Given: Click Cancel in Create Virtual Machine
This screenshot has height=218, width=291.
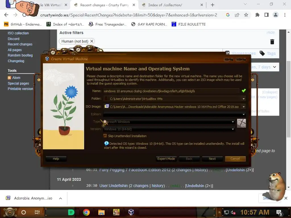Looking at the screenshot, I should [x=235, y=159].
